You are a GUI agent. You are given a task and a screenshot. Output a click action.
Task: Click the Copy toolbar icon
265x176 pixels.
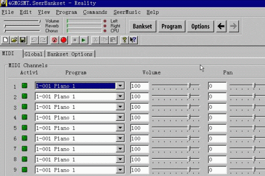(104, 40)
